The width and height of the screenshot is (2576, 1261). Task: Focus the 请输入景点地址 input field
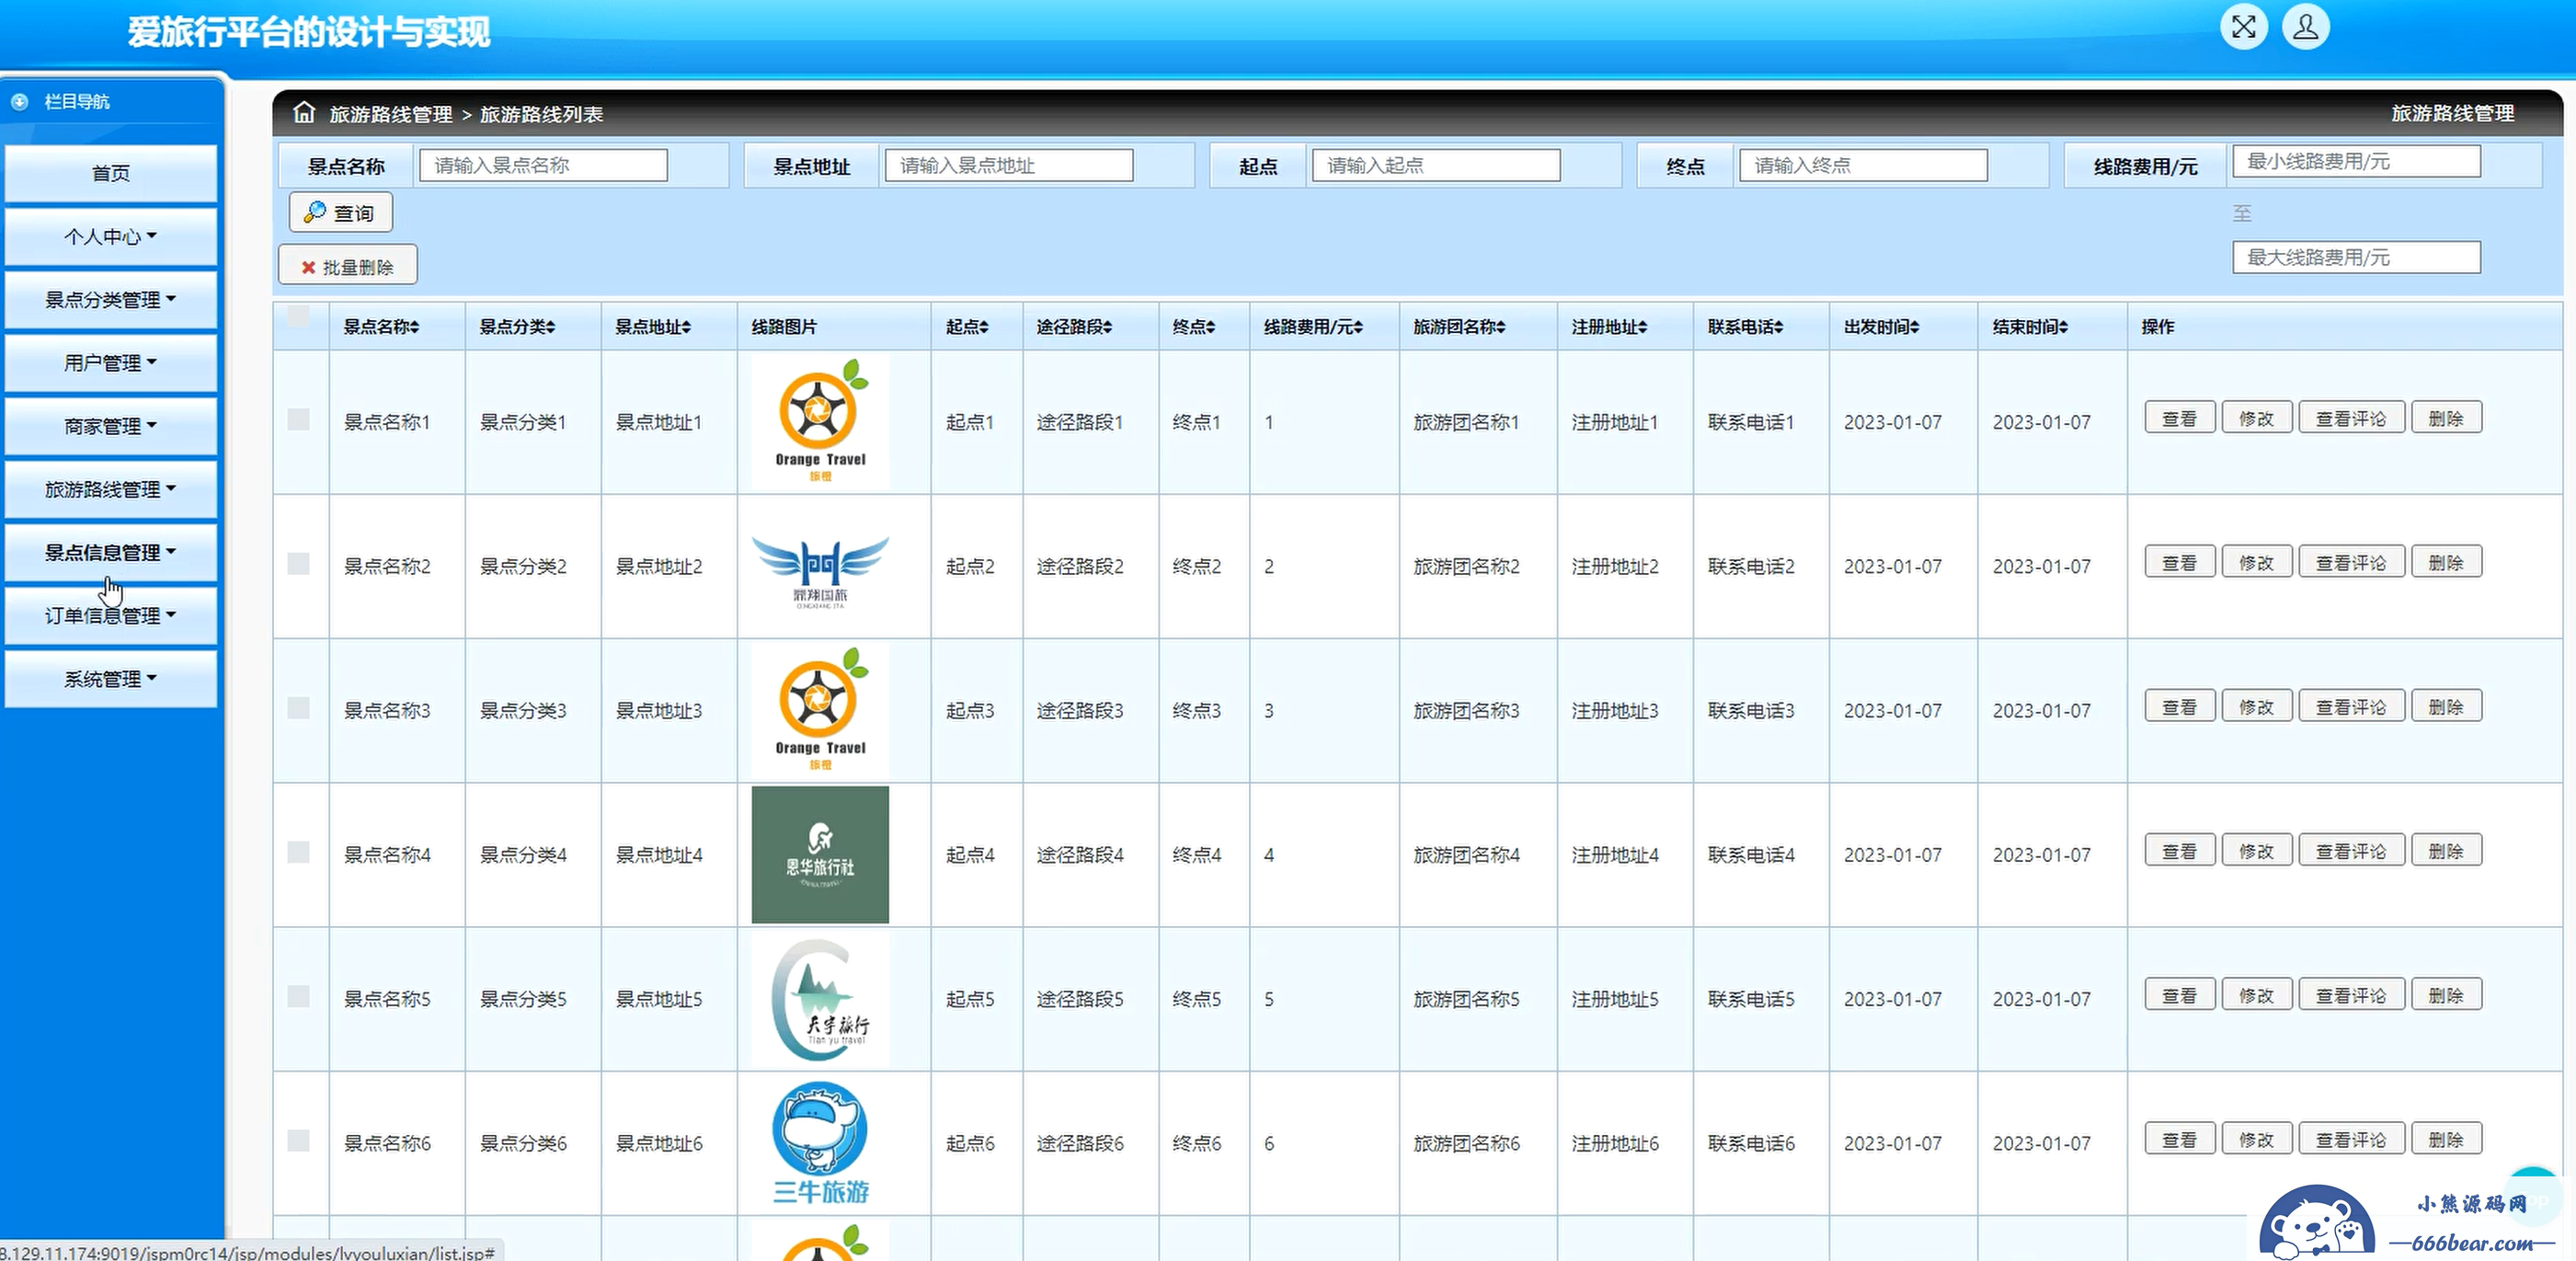[1009, 165]
